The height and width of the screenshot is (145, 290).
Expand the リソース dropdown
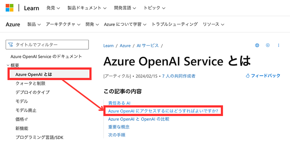pos(213,24)
